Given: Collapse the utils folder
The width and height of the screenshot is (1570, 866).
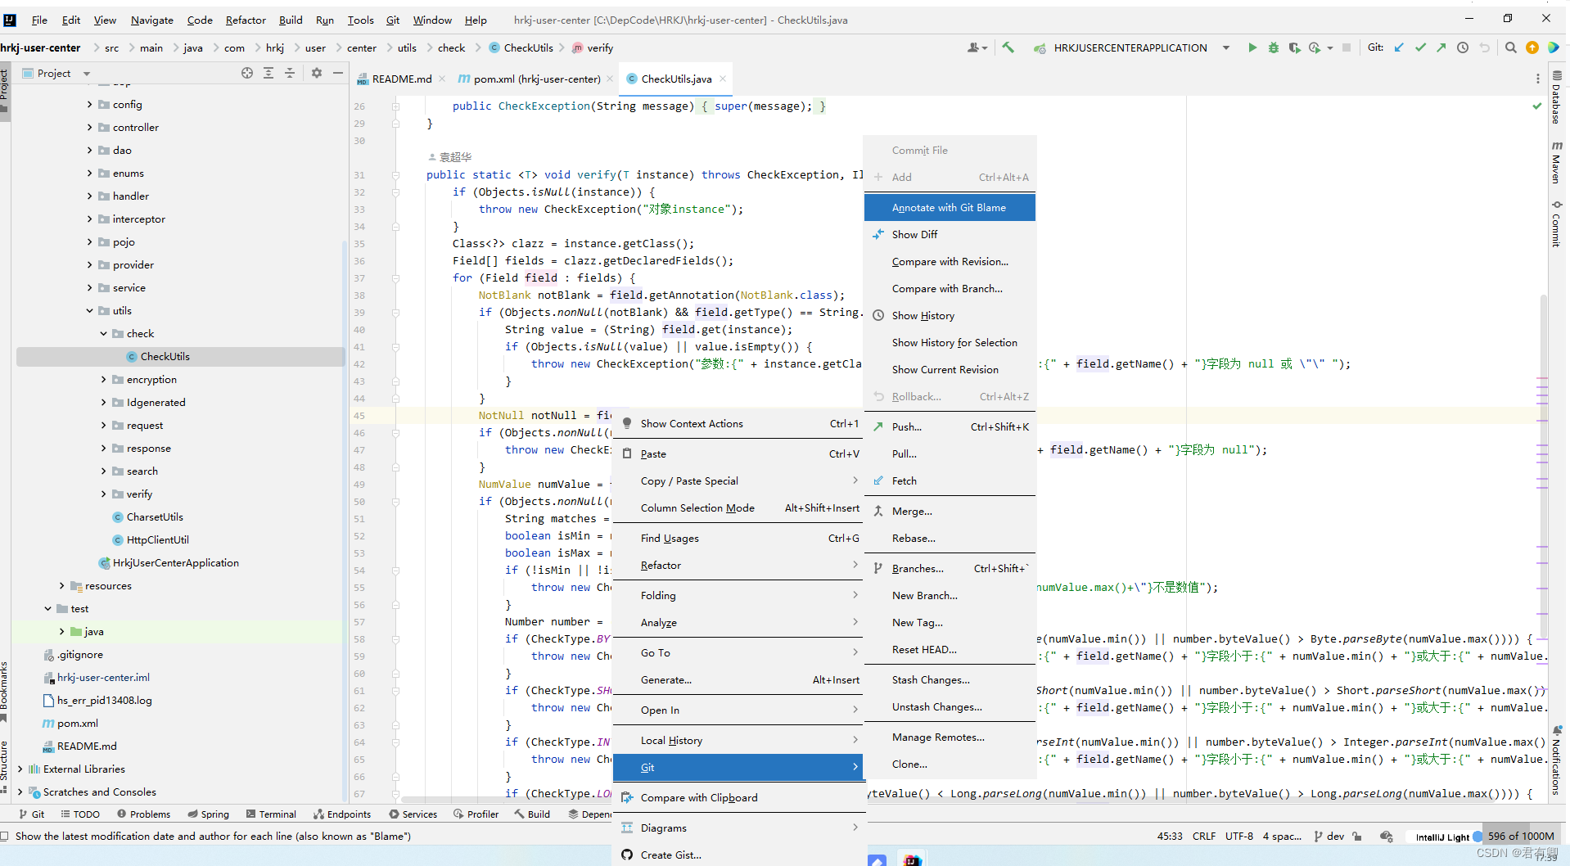Looking at the screenshot, I should (x=89, y=311).
